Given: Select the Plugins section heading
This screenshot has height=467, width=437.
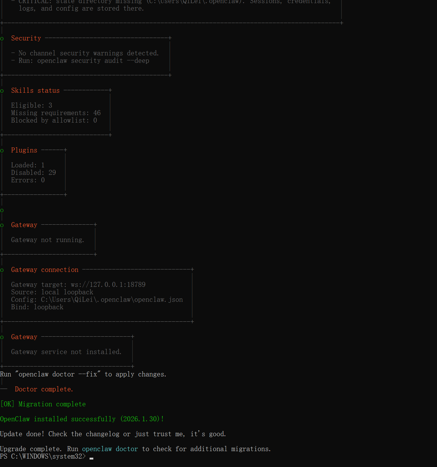Looking at the screenshot, I should (24, 150).
